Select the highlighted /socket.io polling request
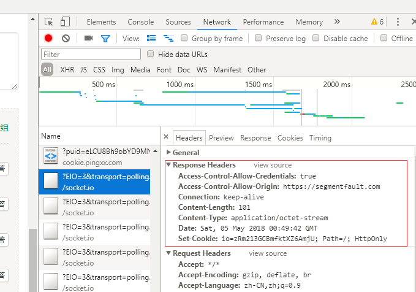 tap(94, 182)
